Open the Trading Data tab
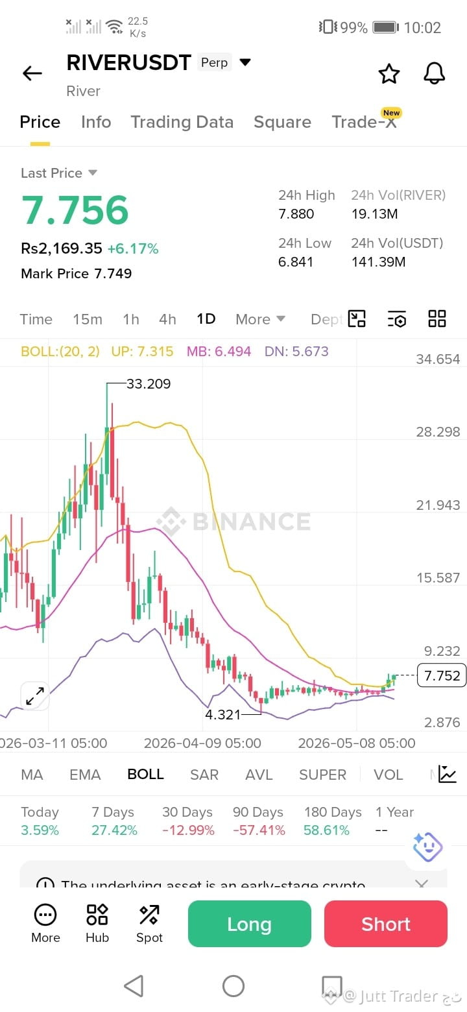The width and height of the screenshot is (467, 1012). [x=182, y=122]
